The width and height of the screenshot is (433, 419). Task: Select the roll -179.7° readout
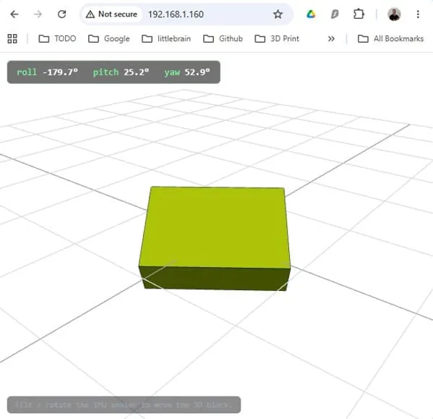point(47,72)
